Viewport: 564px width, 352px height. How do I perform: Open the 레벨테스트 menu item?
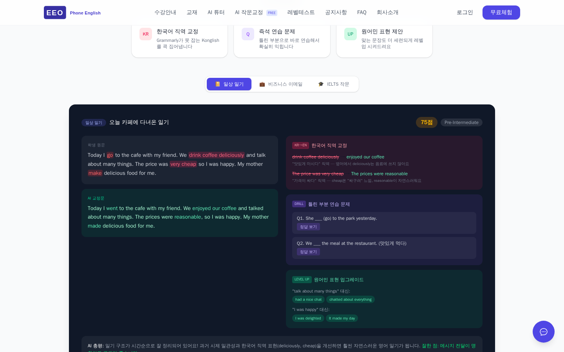point(301,13)
